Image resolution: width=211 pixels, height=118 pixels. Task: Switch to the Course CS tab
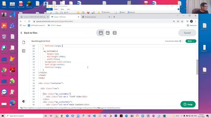point(34,17)
